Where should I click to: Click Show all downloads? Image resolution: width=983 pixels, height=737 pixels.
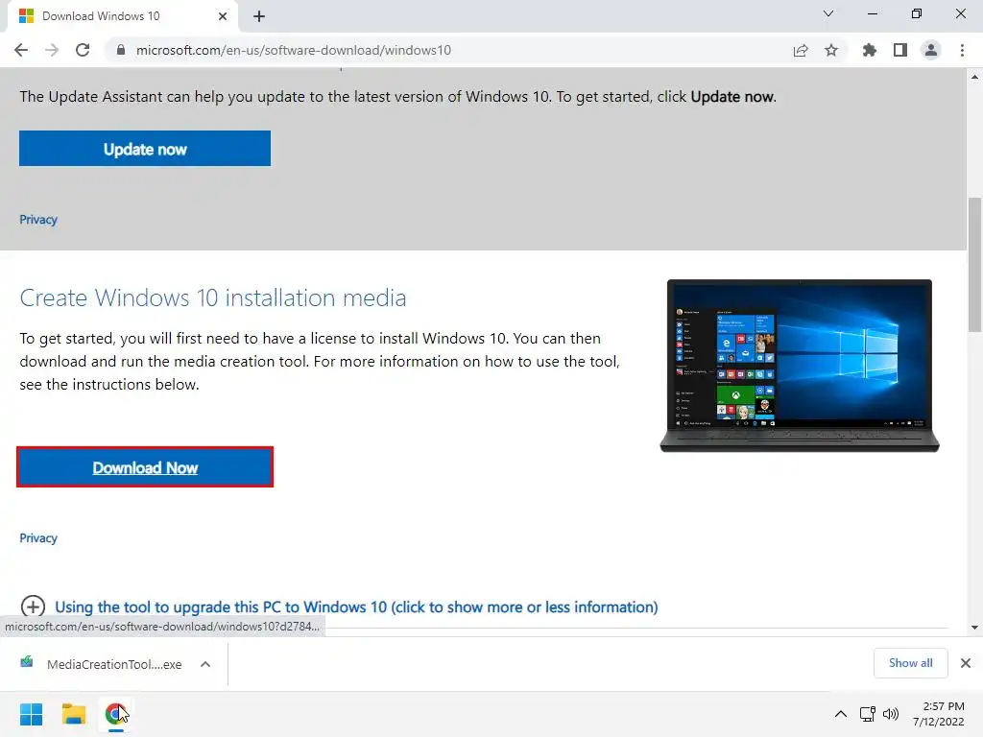910,663
